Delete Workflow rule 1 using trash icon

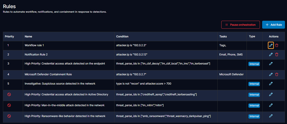point(277,45)
